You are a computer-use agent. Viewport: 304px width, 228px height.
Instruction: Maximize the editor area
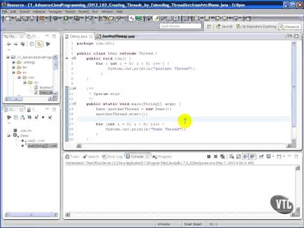point(296,36)
